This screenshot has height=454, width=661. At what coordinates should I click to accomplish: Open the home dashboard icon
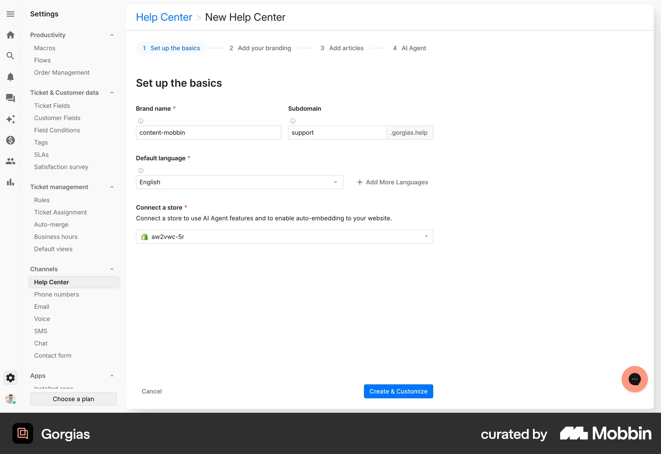pos(10,35)
